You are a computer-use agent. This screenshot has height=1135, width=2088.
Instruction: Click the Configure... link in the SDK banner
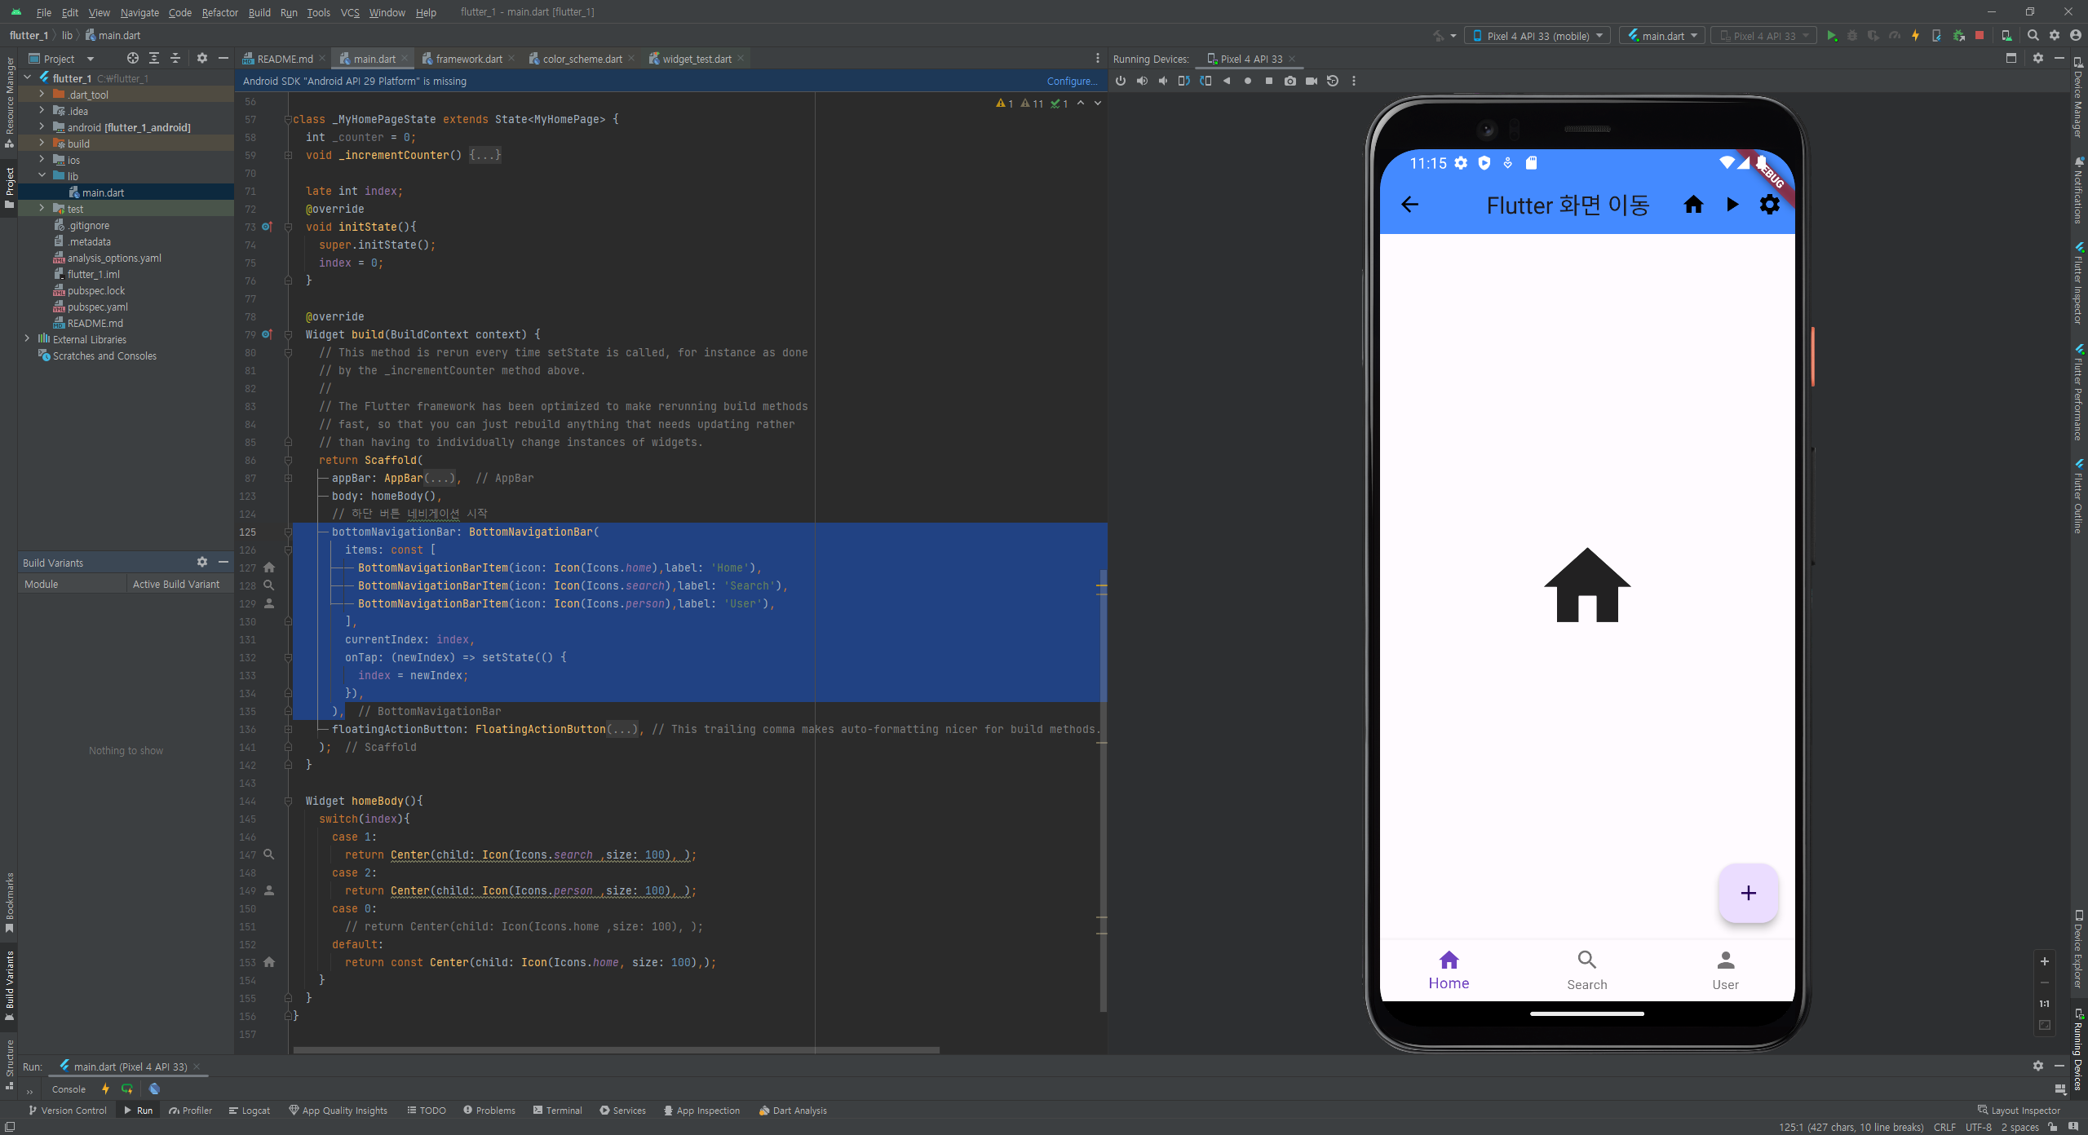[x=1072, y=81]
